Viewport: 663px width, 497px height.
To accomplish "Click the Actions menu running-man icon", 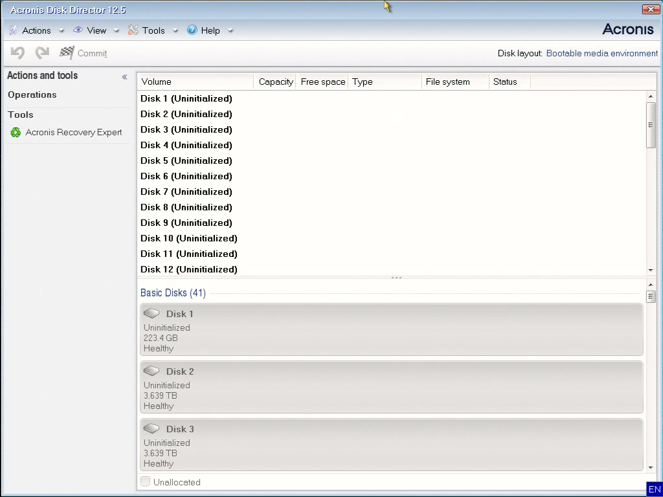I will [14, 30].
